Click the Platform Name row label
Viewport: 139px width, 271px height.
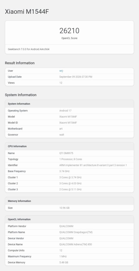pos(16,232)
